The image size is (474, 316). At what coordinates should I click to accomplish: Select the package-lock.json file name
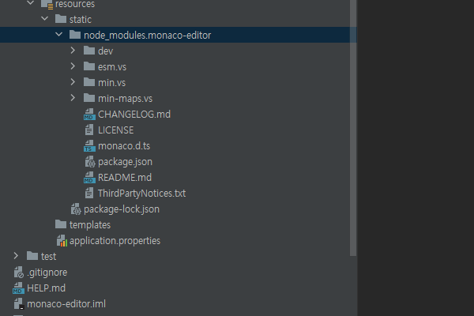coord(122,209)
